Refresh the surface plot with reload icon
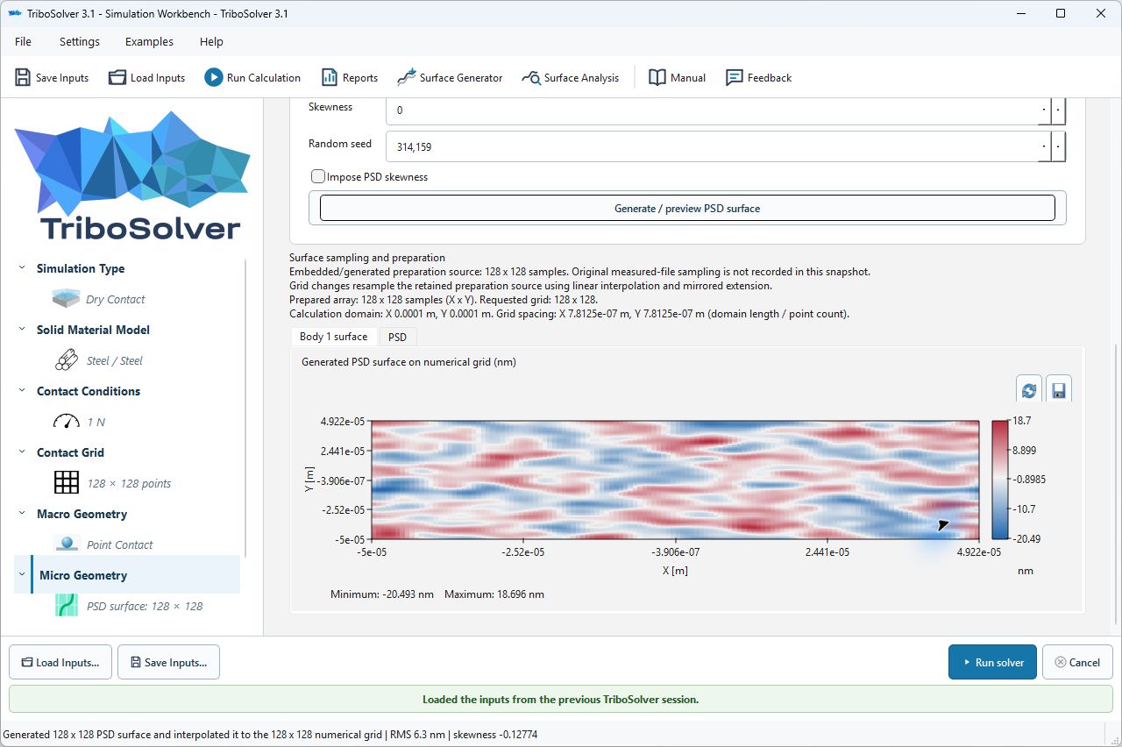Viewport: 1122px width, 747px height. tap(1029, 390)
